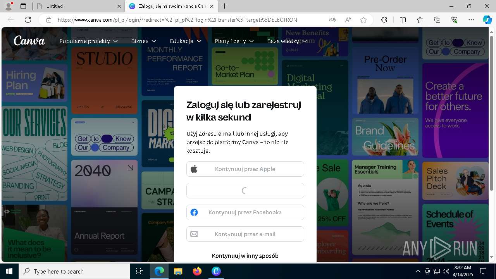This screenshot has width=496, height=279.
Task: Refresh the page in Edge
Action: tap(28, 20)
